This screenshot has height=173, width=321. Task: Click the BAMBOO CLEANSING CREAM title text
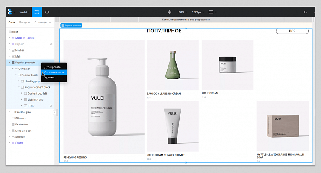pyautogui.click(x=164, y=94)
